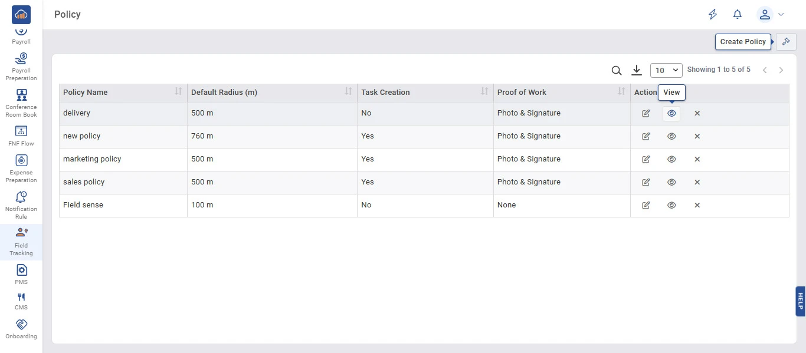Image resolution: width=806 pixels, height=353 pixels.
Task: Click the search magnifier icon above table
Action: (617, 70)
